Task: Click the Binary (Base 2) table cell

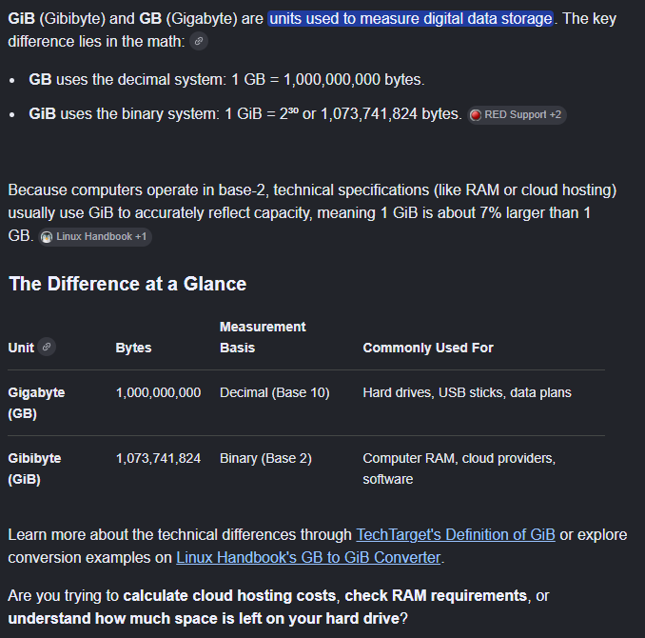Action: pyautogui.click(x=265, y=458)
